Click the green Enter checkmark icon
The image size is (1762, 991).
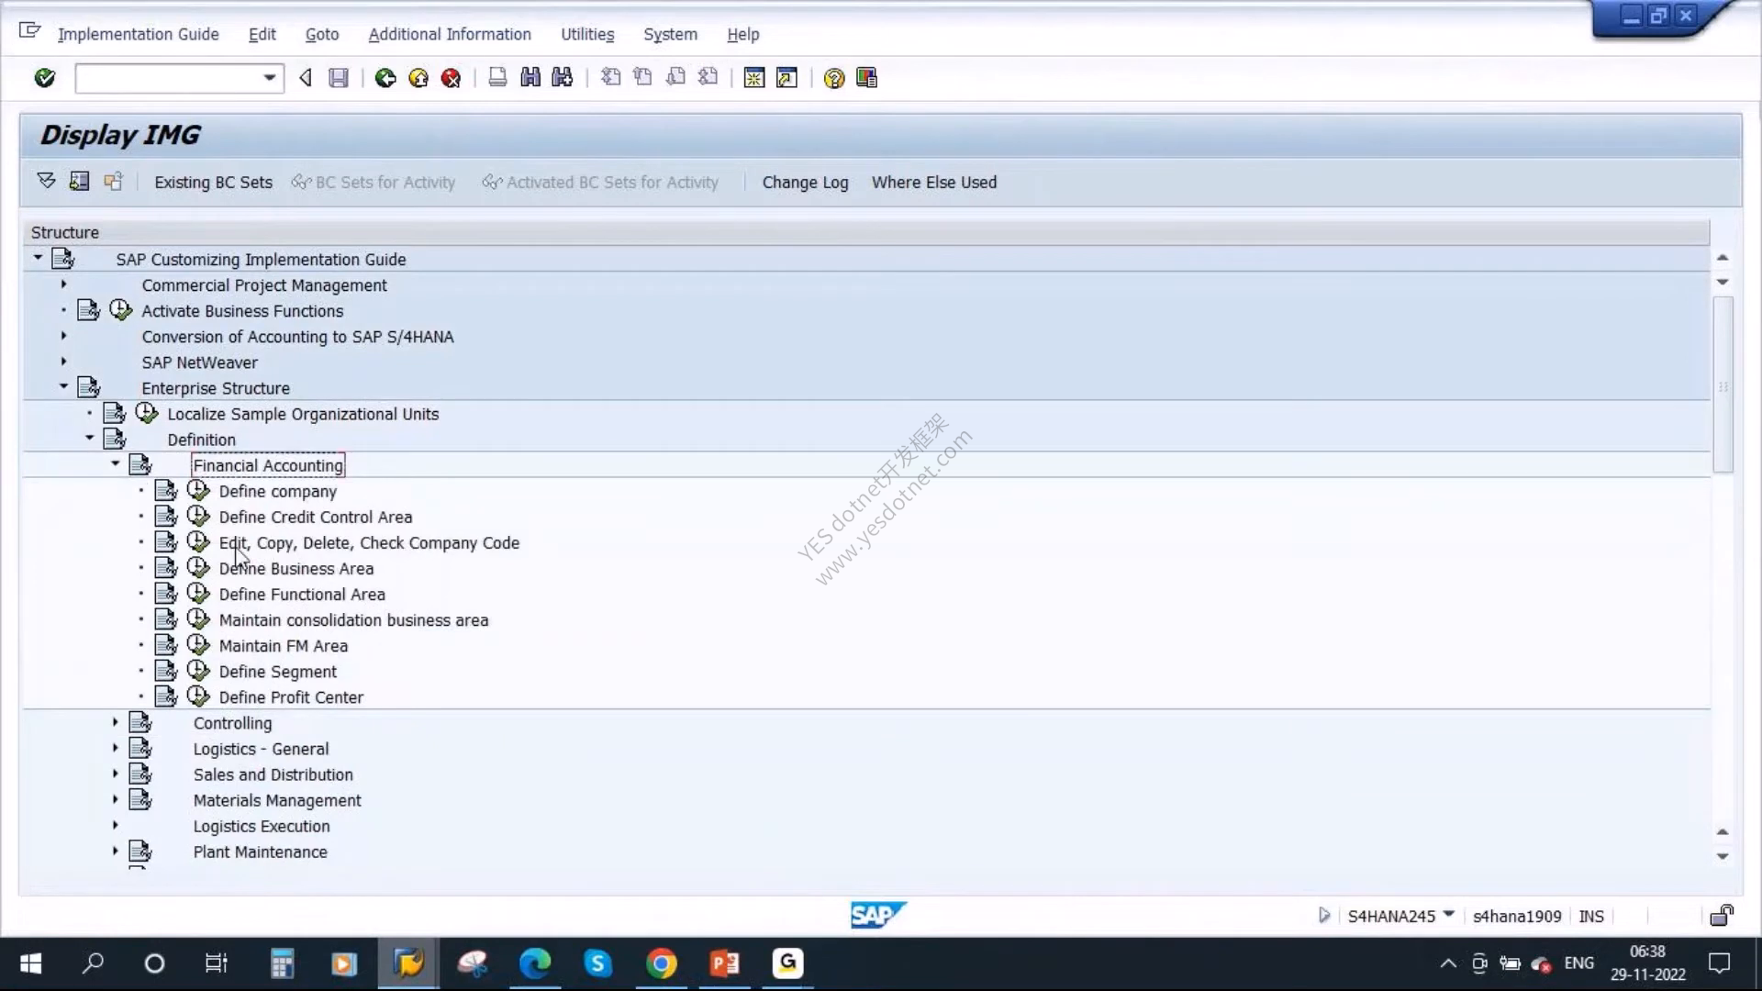(44, 78)
